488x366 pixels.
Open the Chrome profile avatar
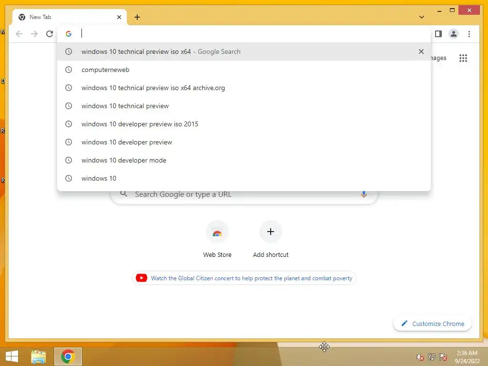click(x=454, y=34)
